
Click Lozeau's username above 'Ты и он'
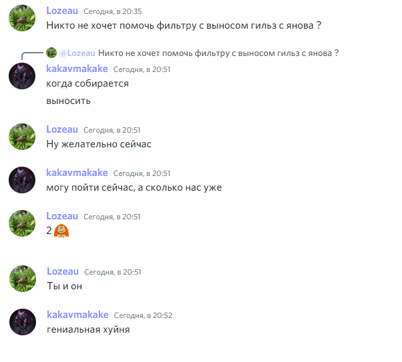(x=63, y=271)
